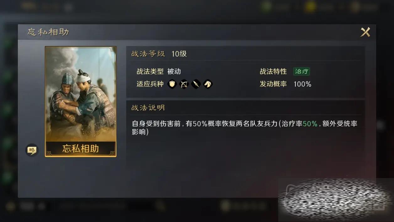This screenshot has width=394, height=222.
Task: Tap the 忘私相助 name banner on card
Action: click(81, 148)
